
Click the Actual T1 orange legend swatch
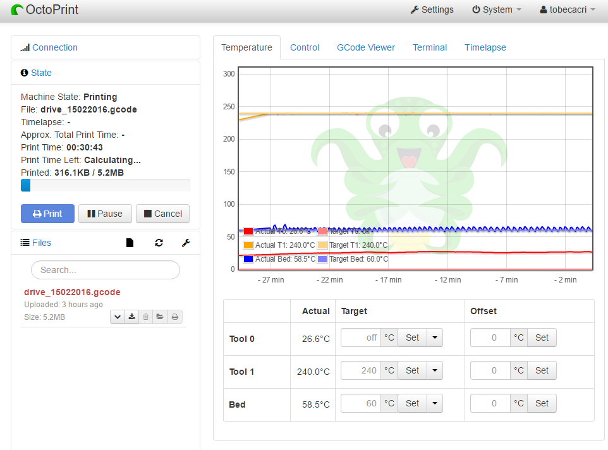pos(248,245)
